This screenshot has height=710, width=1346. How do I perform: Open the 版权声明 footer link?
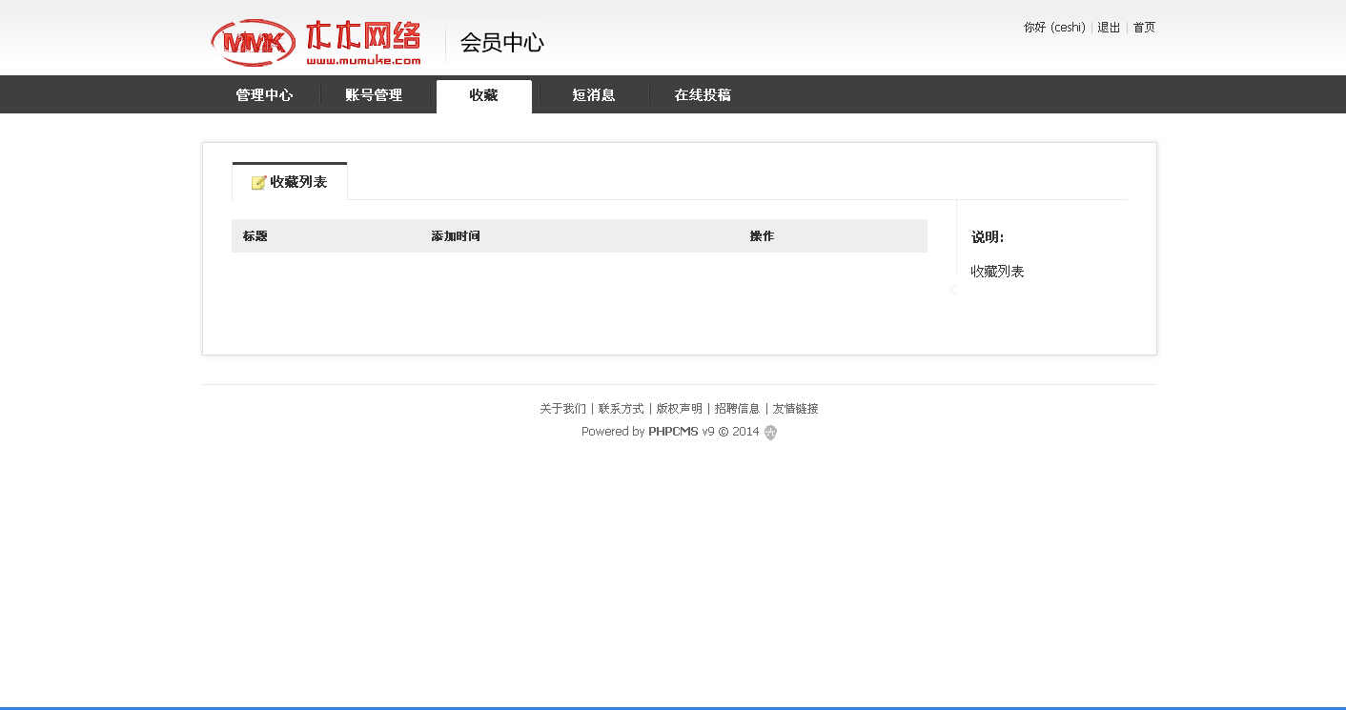[680, 409]
